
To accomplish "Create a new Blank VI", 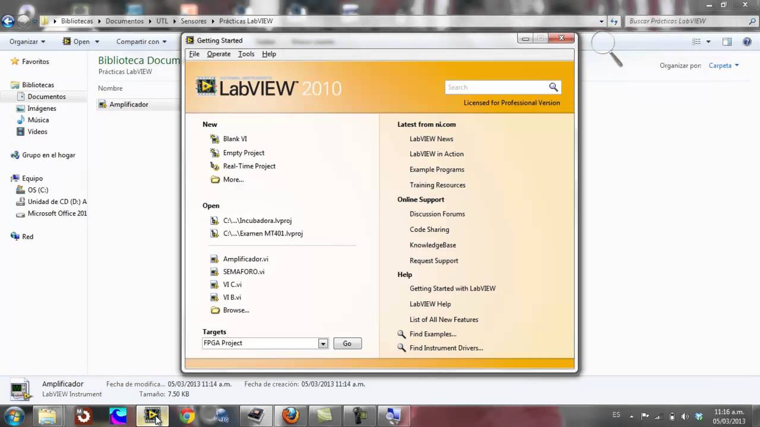I will (235, 139).
